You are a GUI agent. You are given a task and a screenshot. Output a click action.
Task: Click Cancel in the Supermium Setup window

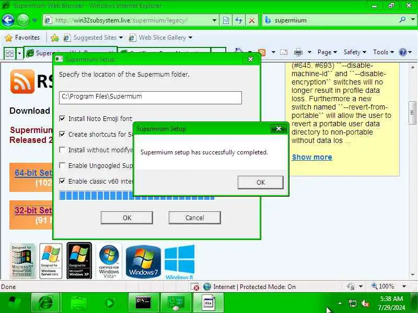point(194,218)
